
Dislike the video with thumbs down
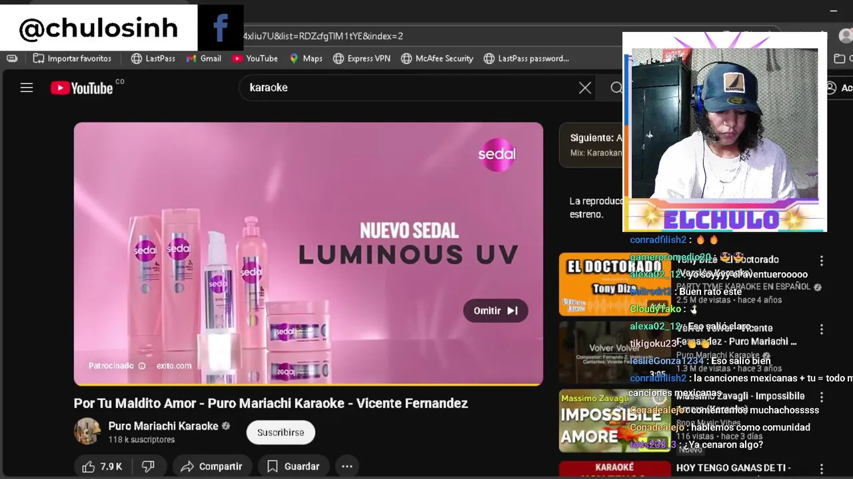pyautogui.click(x=148, y=466)
